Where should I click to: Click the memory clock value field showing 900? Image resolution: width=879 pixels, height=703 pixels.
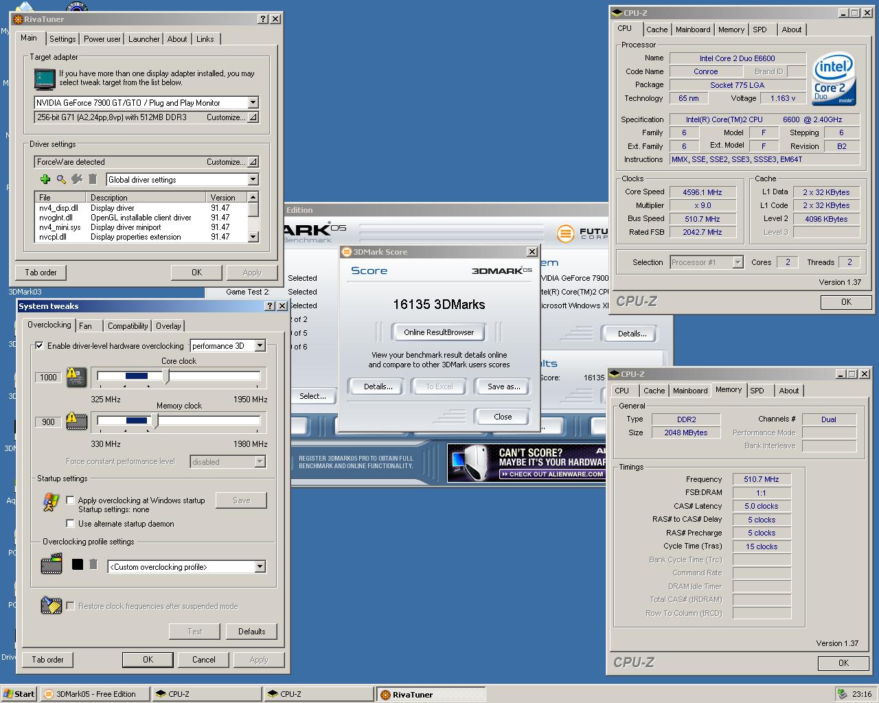click(48, 422)
